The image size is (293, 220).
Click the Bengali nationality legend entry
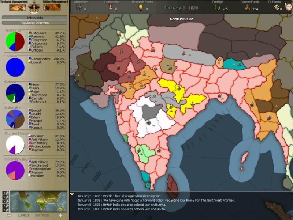pyautogui.click(x=47, y=110)
